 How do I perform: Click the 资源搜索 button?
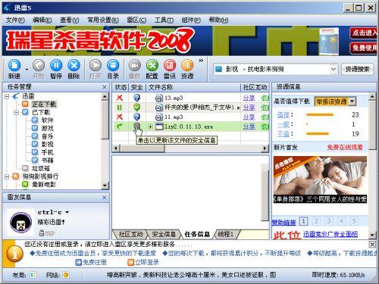357,69
